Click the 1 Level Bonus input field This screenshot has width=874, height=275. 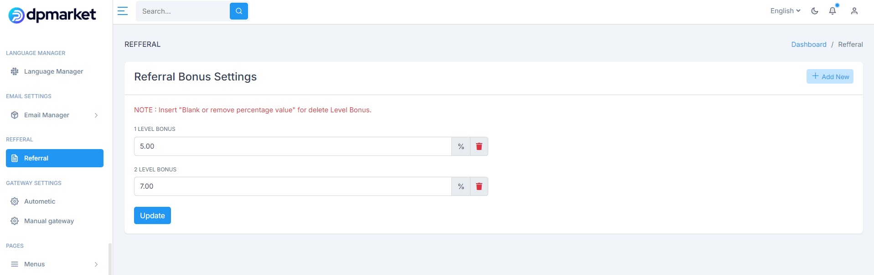[x=293, y=146]
